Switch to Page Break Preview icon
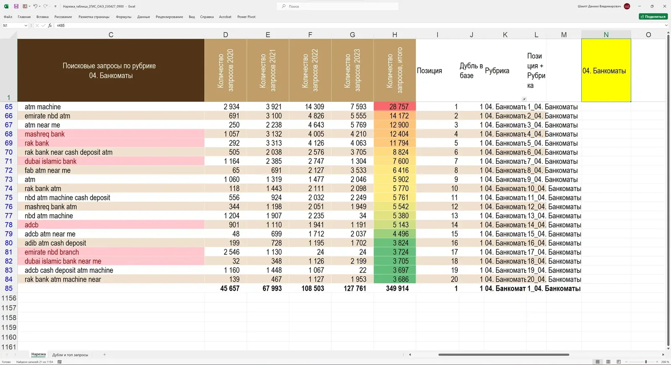 tap(619, 362)
